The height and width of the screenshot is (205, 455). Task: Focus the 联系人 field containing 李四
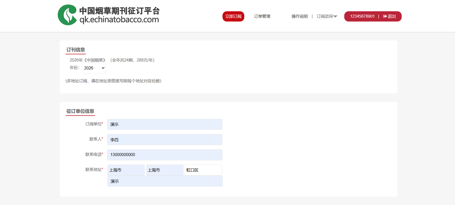[165, 140]
